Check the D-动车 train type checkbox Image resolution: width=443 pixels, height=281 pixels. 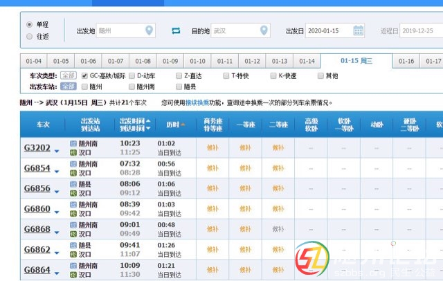coord(132,75)
